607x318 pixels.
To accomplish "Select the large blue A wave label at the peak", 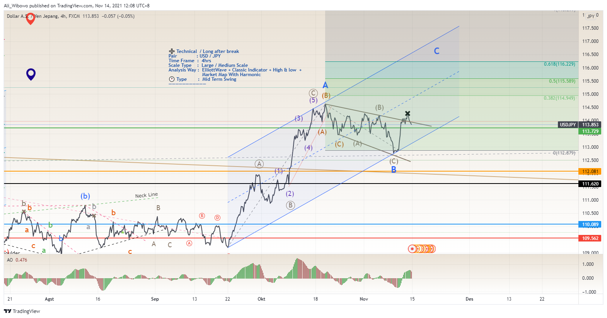I will [x=325, y=85].
